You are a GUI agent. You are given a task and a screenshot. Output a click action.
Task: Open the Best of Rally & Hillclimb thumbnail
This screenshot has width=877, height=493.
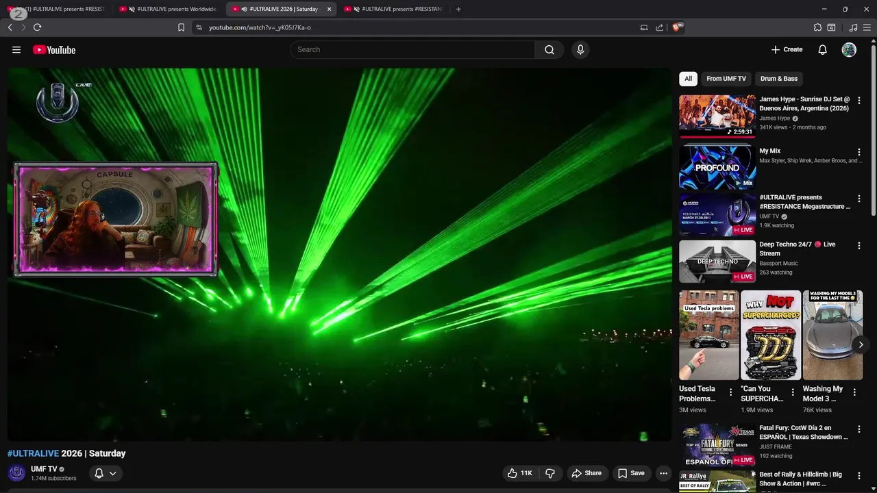[717, 481]
